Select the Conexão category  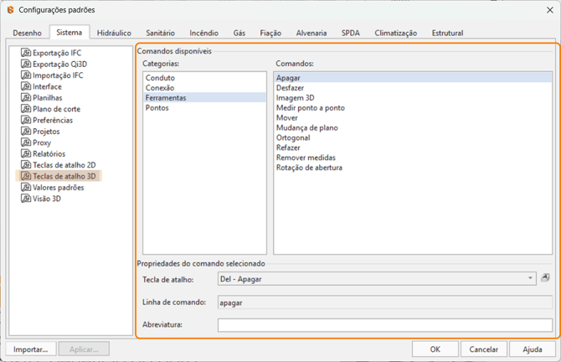pos(205,88)
